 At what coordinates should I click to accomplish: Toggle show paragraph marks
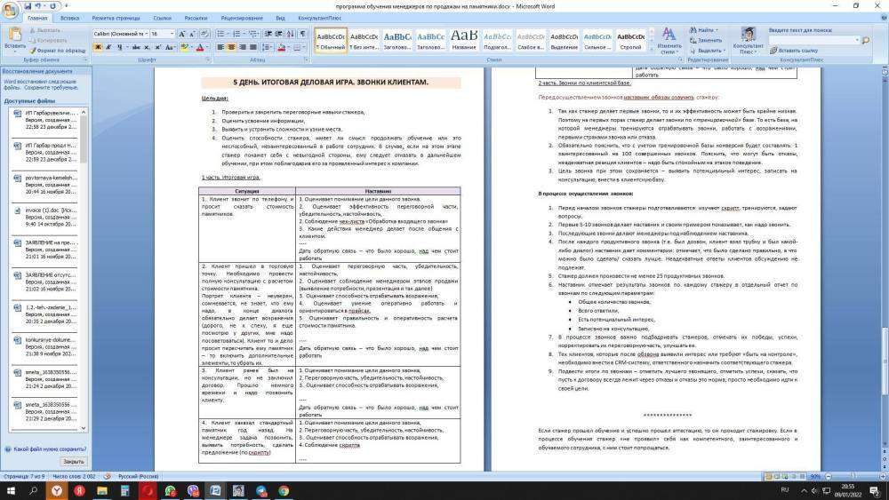point(303,34)
